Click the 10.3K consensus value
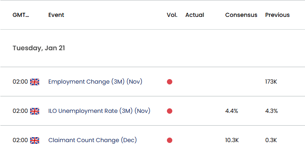 click(232, 140)
